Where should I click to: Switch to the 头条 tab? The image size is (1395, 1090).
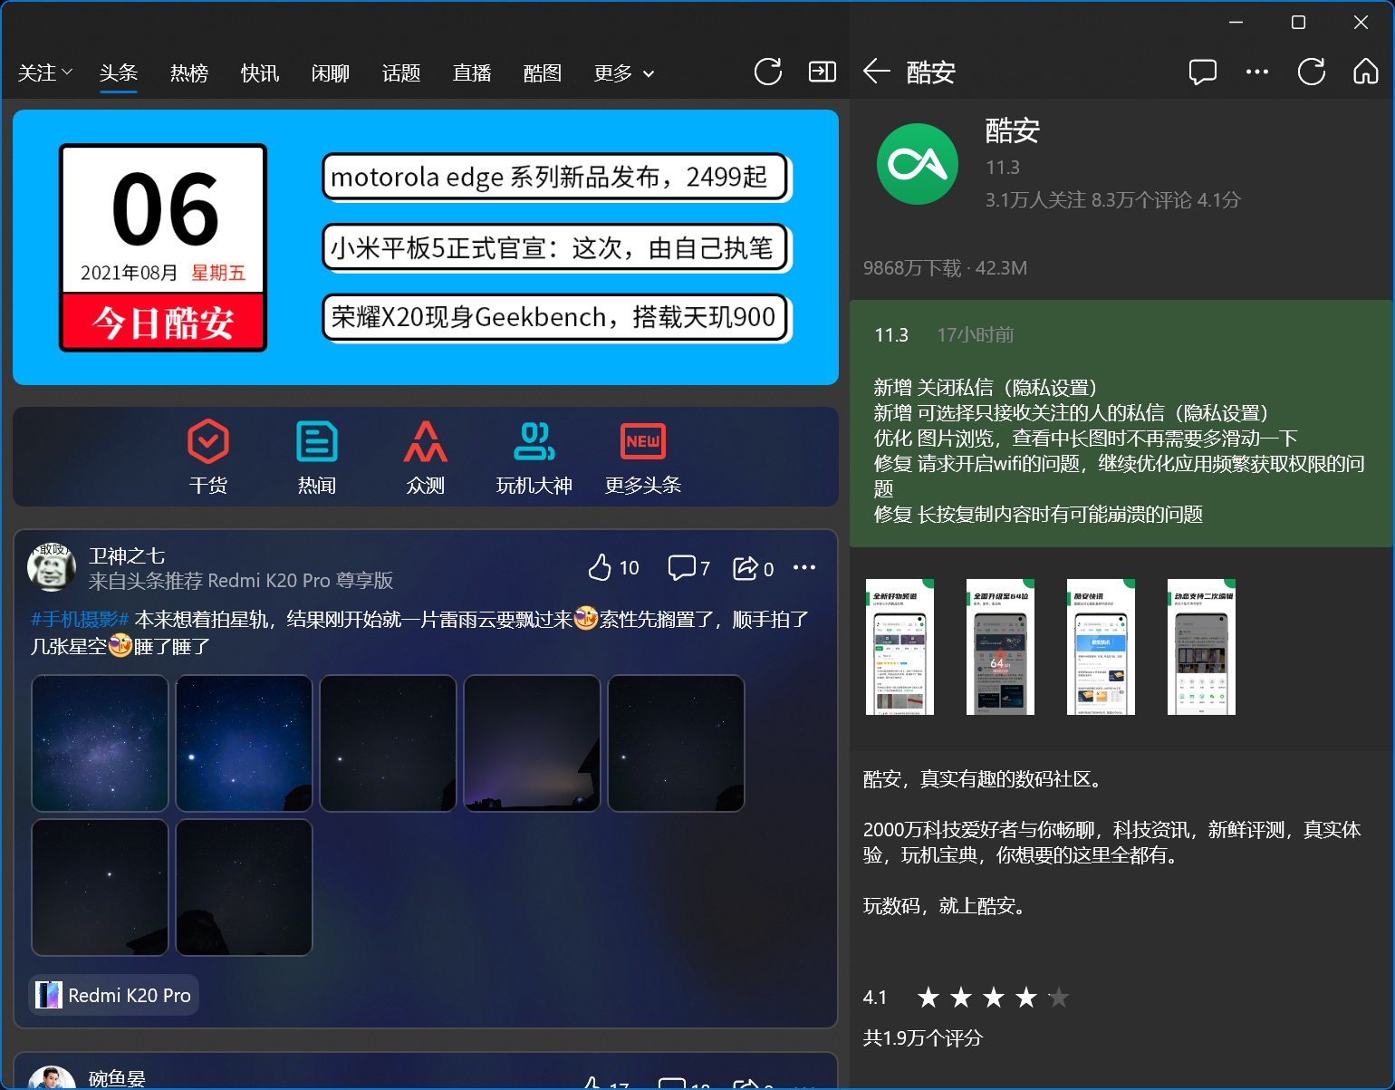(119, 72)
